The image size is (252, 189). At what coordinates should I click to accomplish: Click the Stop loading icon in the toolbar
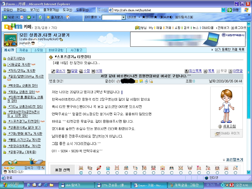22,17
